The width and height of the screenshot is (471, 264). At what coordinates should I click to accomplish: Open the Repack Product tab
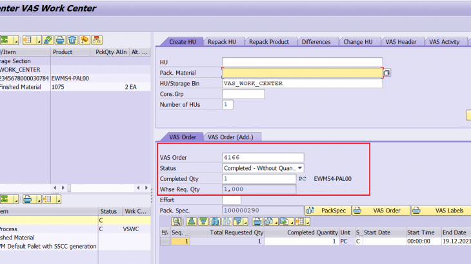[269, 42]
